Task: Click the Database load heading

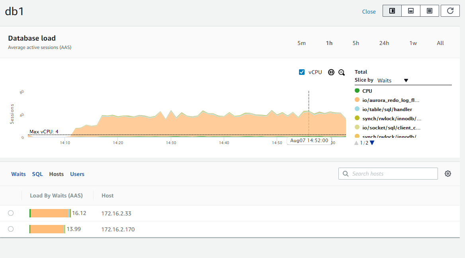Action: click(x=32, y=38)
